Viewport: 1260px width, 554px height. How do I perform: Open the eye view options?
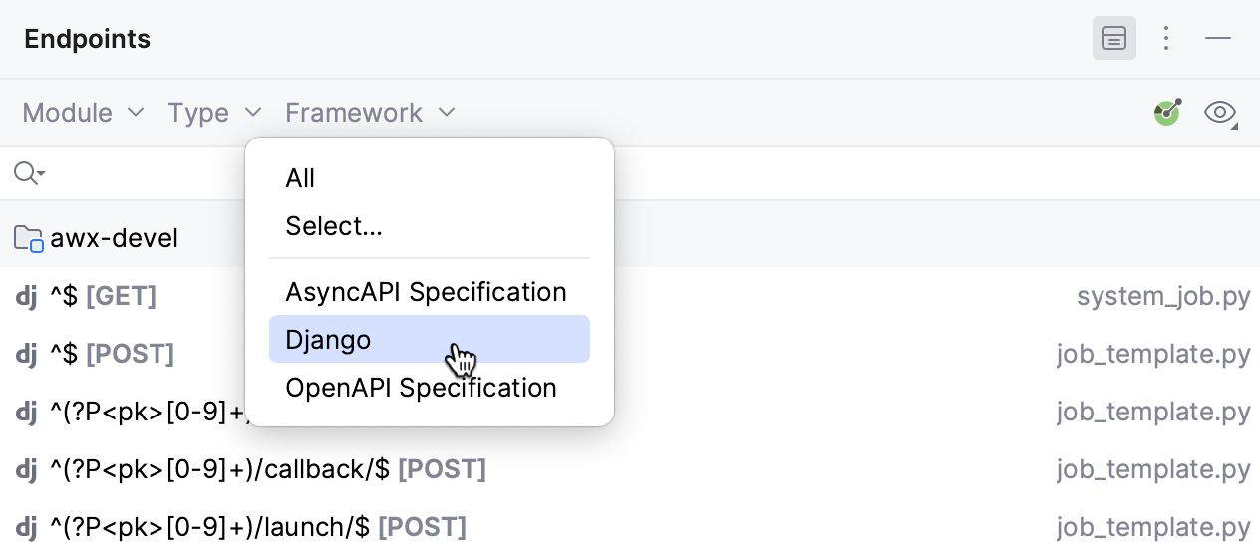click(1221, 113)
